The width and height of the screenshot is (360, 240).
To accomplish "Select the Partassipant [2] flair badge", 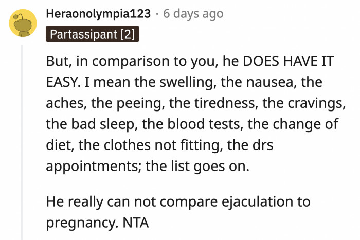I will (x=92, y=34).
